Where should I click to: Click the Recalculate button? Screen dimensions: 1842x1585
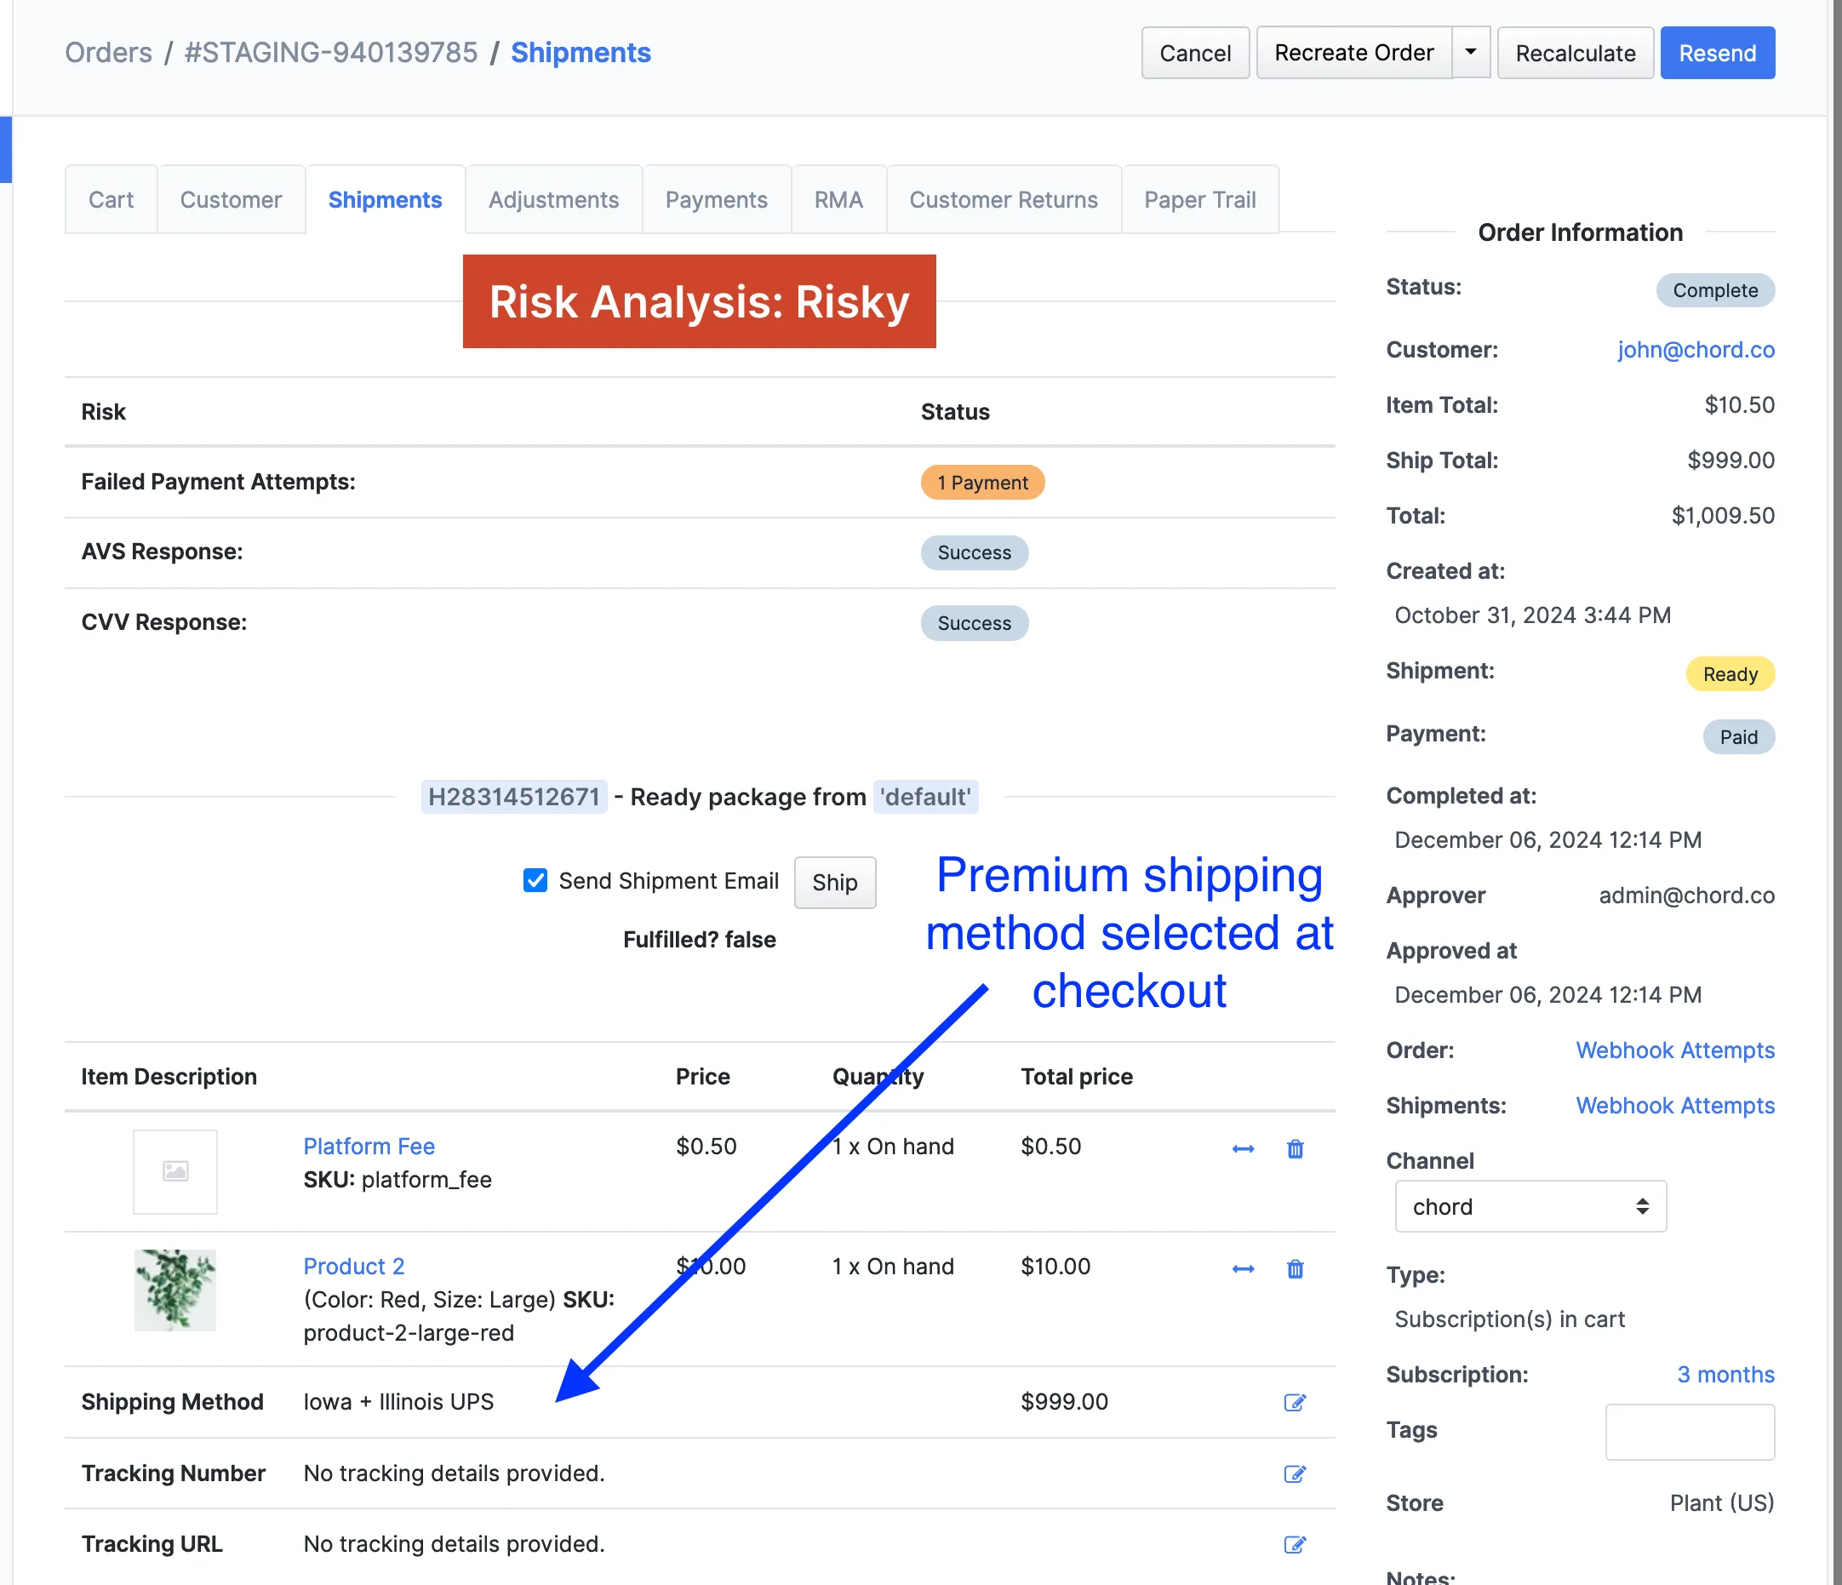(1576, 53)
